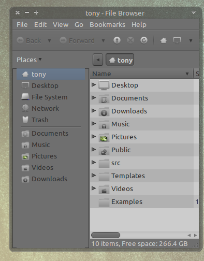Select the Examples folder icon in list
This screenshot has height=261, width=204.
click(104, 202)
